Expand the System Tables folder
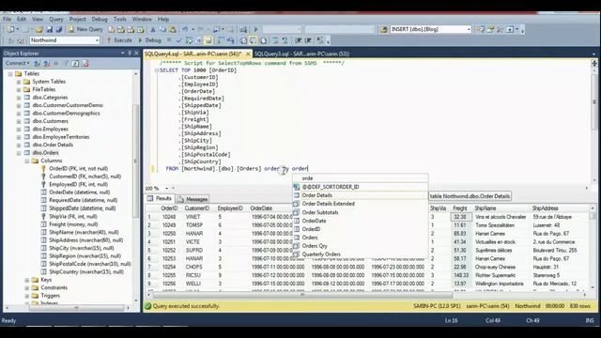 [x=19, y=82]
